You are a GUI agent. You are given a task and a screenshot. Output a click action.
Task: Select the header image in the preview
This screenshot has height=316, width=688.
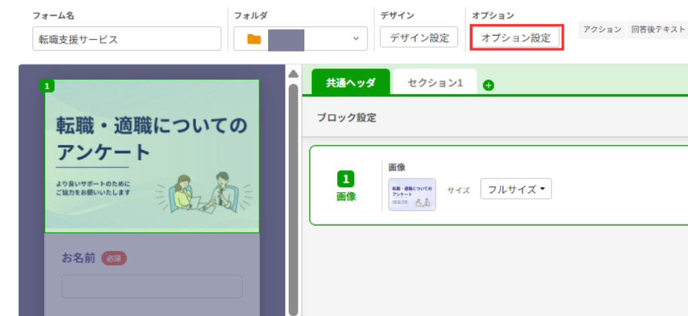(x=152, y=156)
